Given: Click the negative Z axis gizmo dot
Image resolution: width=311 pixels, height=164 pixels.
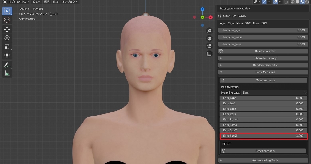Looking at the screenshot, I should [202, 25].
